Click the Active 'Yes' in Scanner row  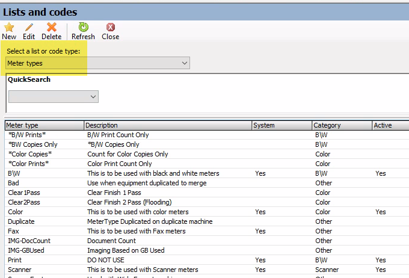[x=381, y=270]
